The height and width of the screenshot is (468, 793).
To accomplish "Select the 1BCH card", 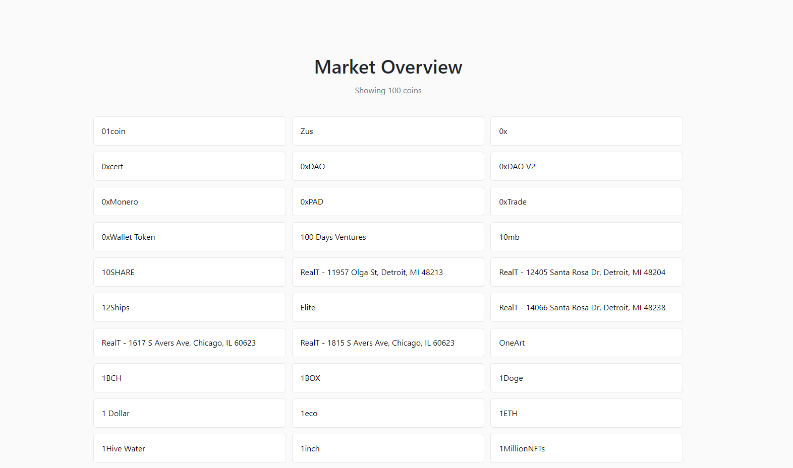I will pos(190,378).
